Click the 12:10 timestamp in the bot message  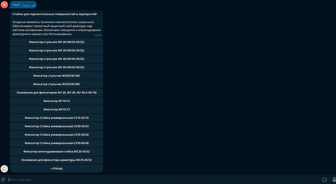98,35
